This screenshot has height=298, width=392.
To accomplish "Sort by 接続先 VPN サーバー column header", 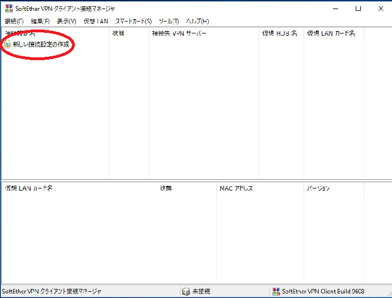I will point(204,33).
